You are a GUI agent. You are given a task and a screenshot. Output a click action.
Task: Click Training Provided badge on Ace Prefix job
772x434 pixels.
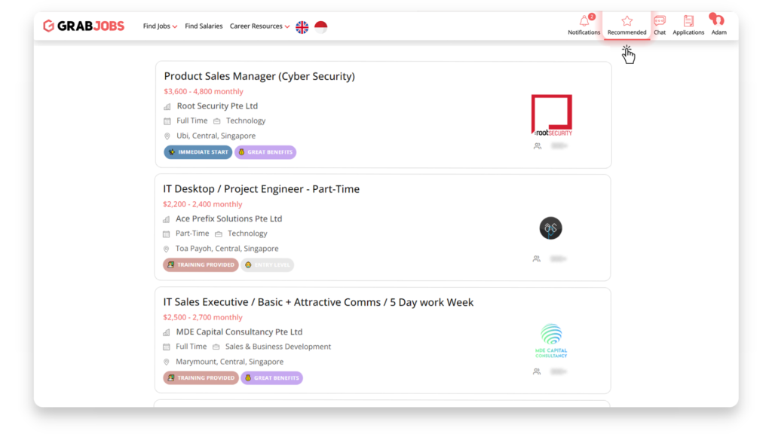coord(201,264)
